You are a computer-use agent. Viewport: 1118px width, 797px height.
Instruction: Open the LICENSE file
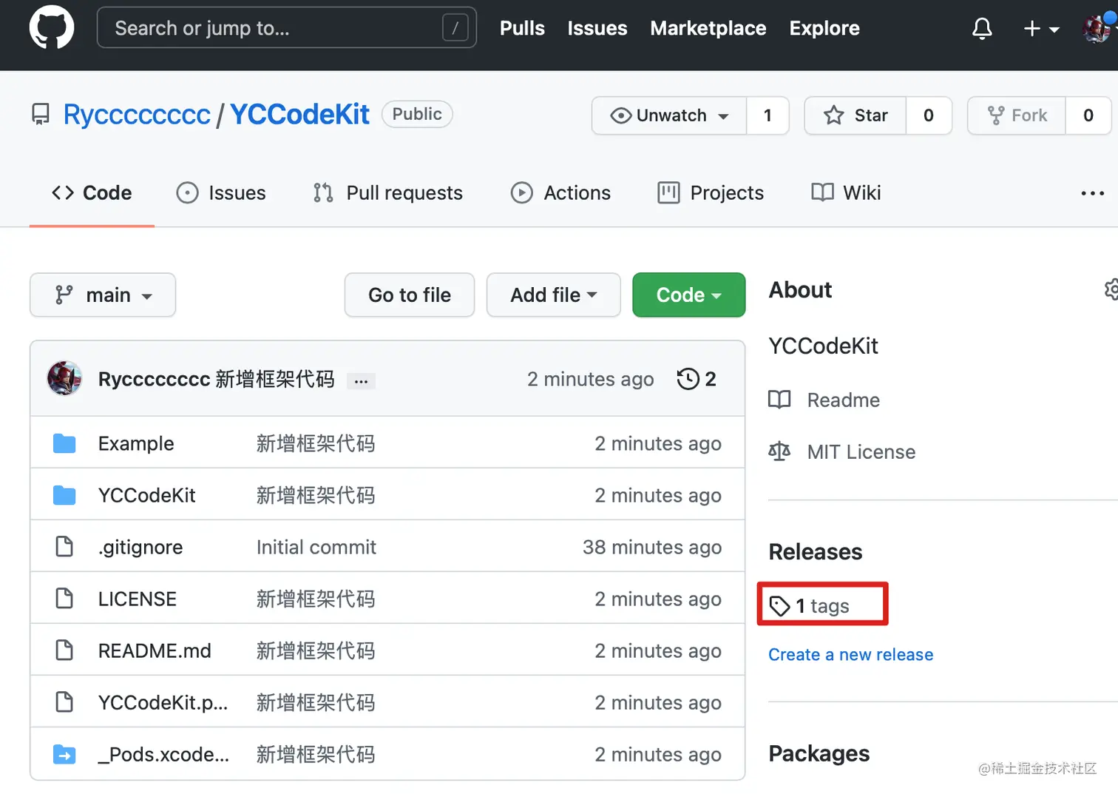pos(138,599)
